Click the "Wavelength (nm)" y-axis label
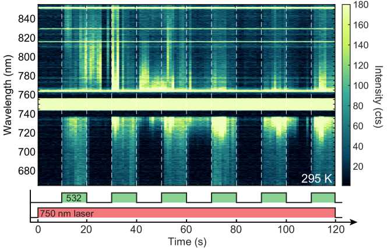 click(8, 95)
